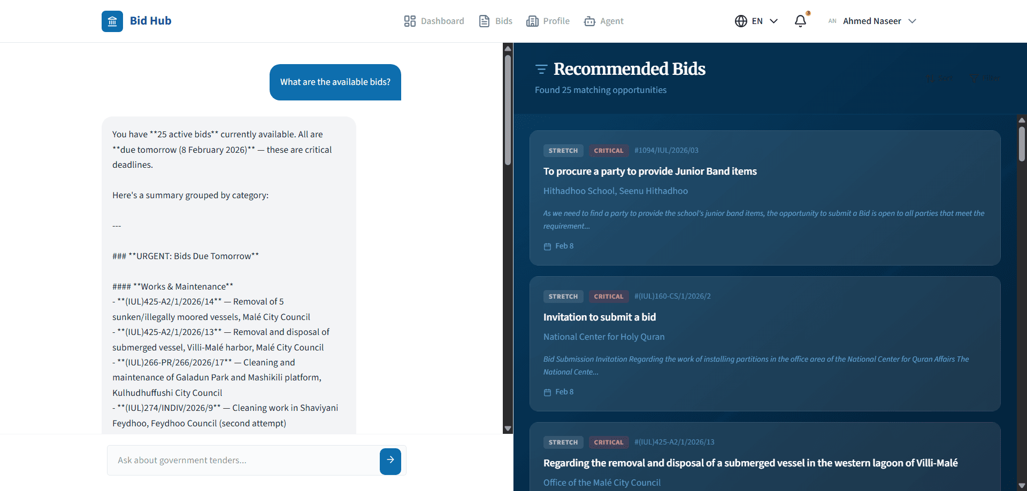Image resolution: width=1027 pixels, height=491 pixels.
Task: Expand the EN language dropdown chevron
Action: click(x=773, y=21)
